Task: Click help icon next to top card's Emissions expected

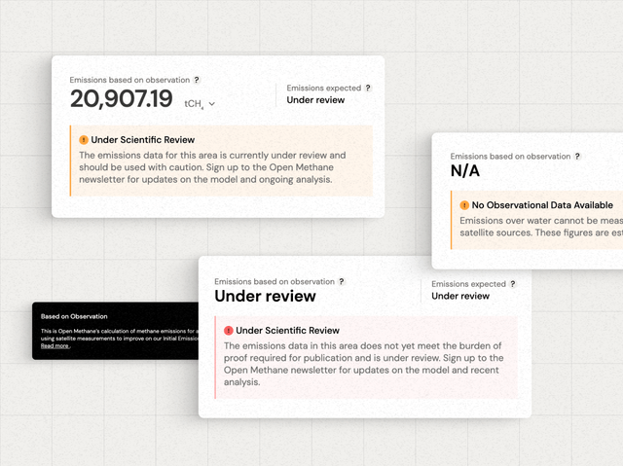Action: 367,88
